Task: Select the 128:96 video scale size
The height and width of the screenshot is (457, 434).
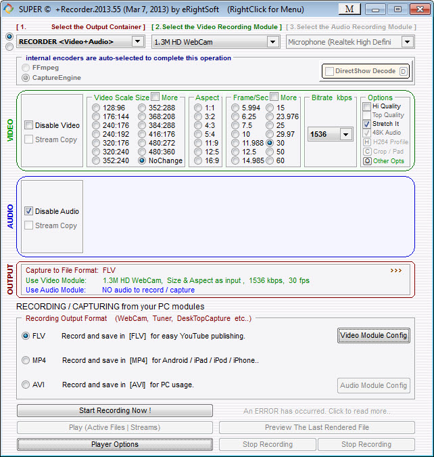Action: tap(96, 108)
